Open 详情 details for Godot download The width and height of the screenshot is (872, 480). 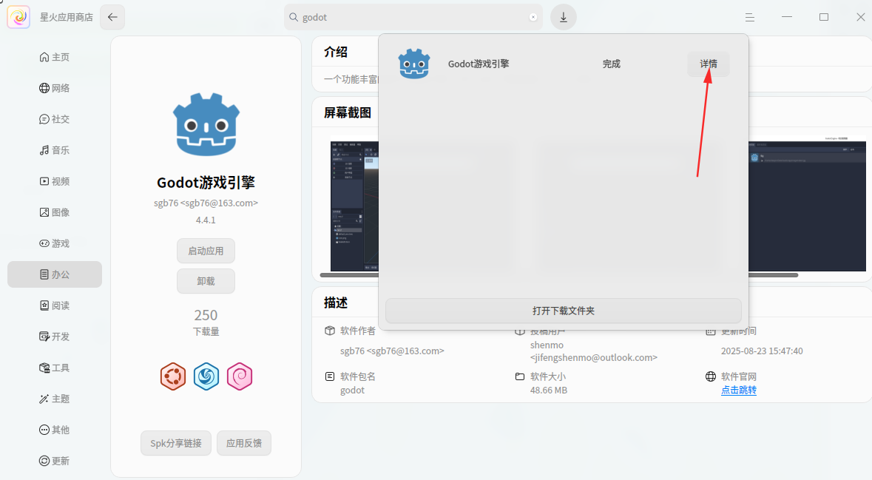pyautogui.click(x=708, y=64)
